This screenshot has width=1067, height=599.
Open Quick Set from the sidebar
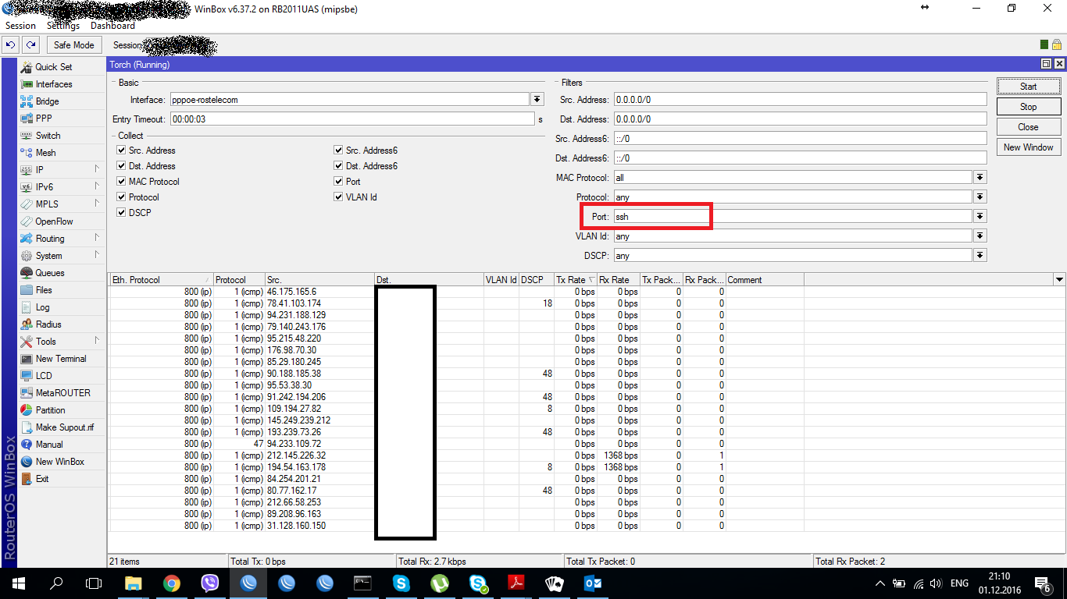[x=53, y=67]
